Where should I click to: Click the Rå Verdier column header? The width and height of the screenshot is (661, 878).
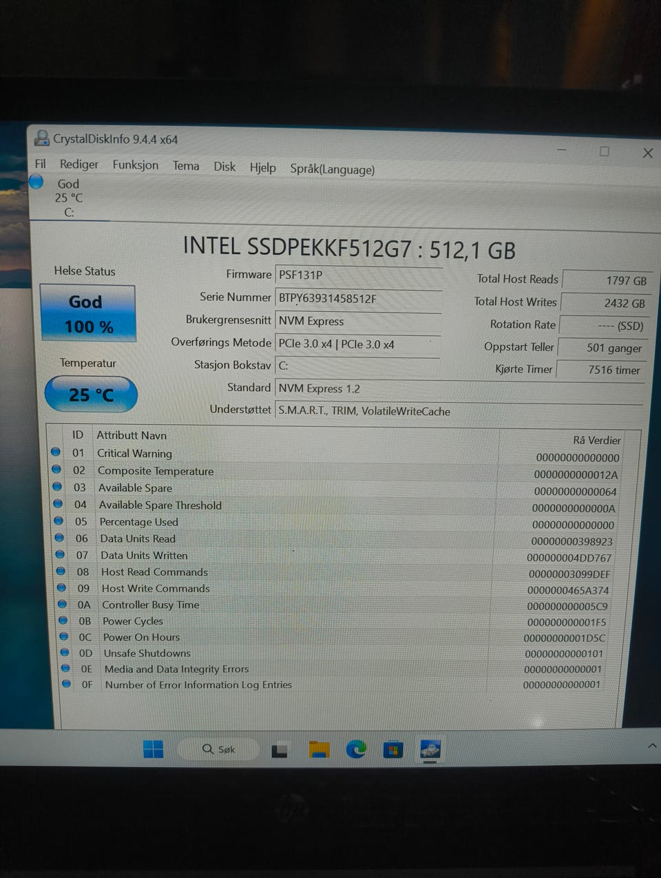pyautogui.click(x=597, y=440)
